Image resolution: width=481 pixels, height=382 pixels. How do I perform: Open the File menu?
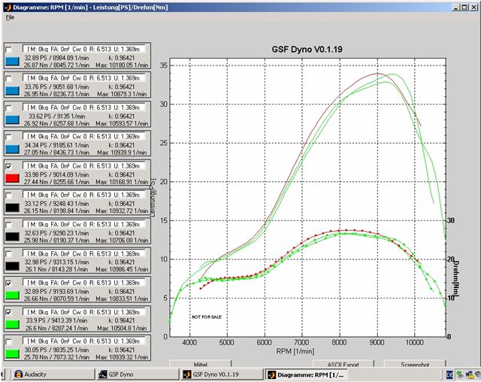point(10,17)
